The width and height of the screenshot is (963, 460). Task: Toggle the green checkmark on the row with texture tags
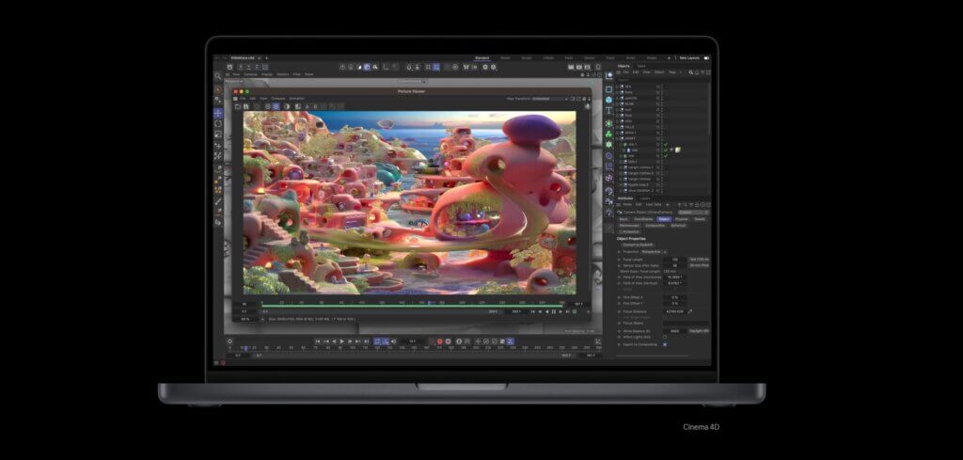[x=666, y=150]
